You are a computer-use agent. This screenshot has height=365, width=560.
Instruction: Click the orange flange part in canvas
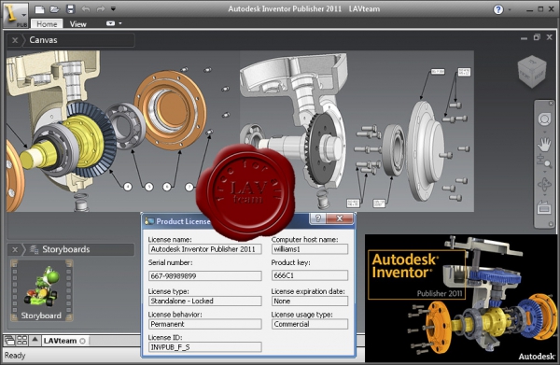[x=171, y=109]
